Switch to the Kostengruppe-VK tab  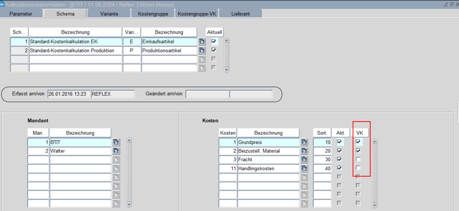click(197, 14)
